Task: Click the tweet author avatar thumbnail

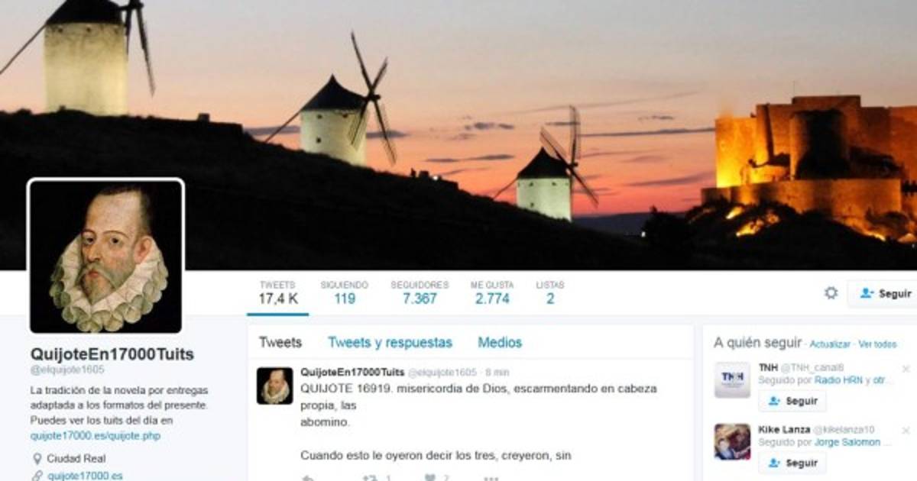Action: (274, 386)
